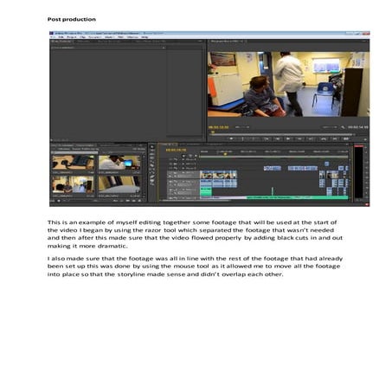Click Go to Out point button
Image resolution: width=392 pixels, height=392 pixels.
(311, 139)
